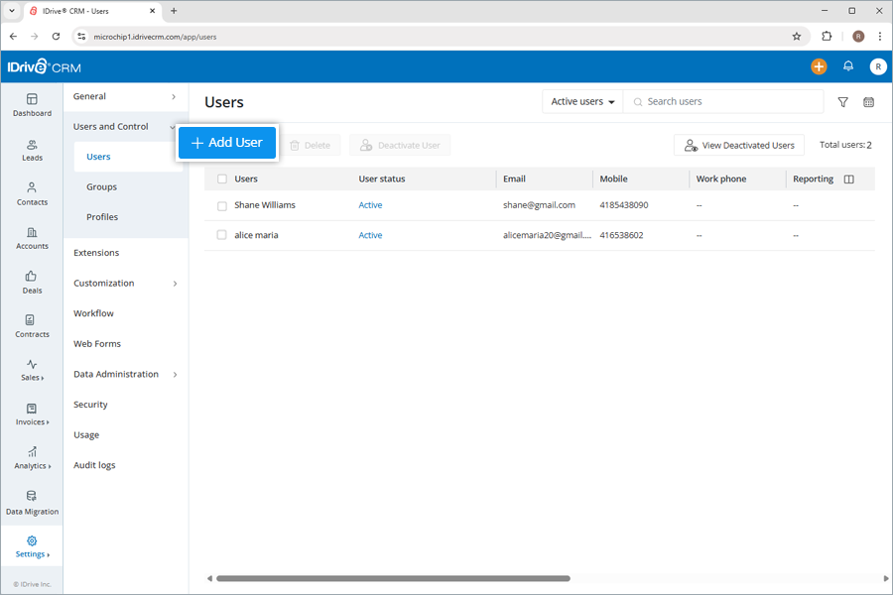Check the select-all checkbox in the table header
893x595 pixels.
coord(222,178)
